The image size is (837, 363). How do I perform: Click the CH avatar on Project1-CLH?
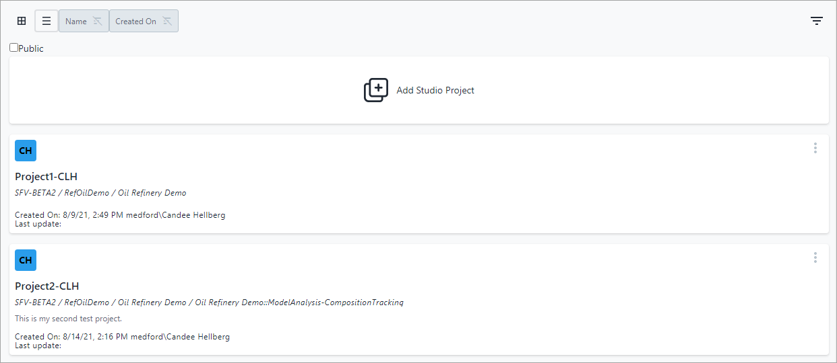click(26, 151)
